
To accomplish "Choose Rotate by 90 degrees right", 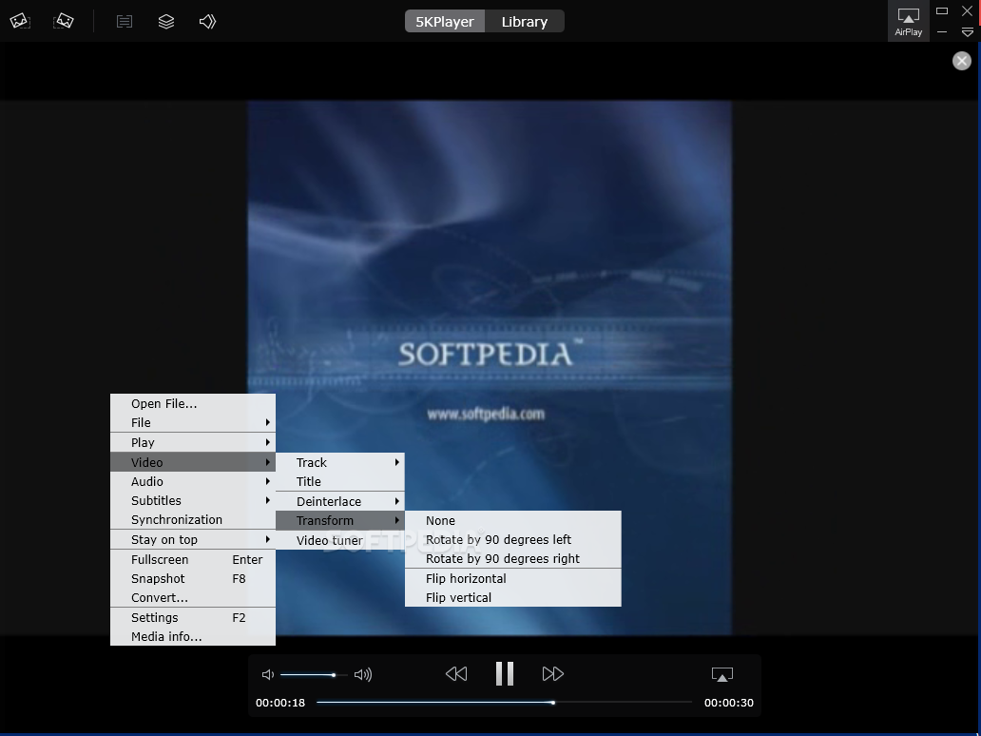I will tap(513, 558).
